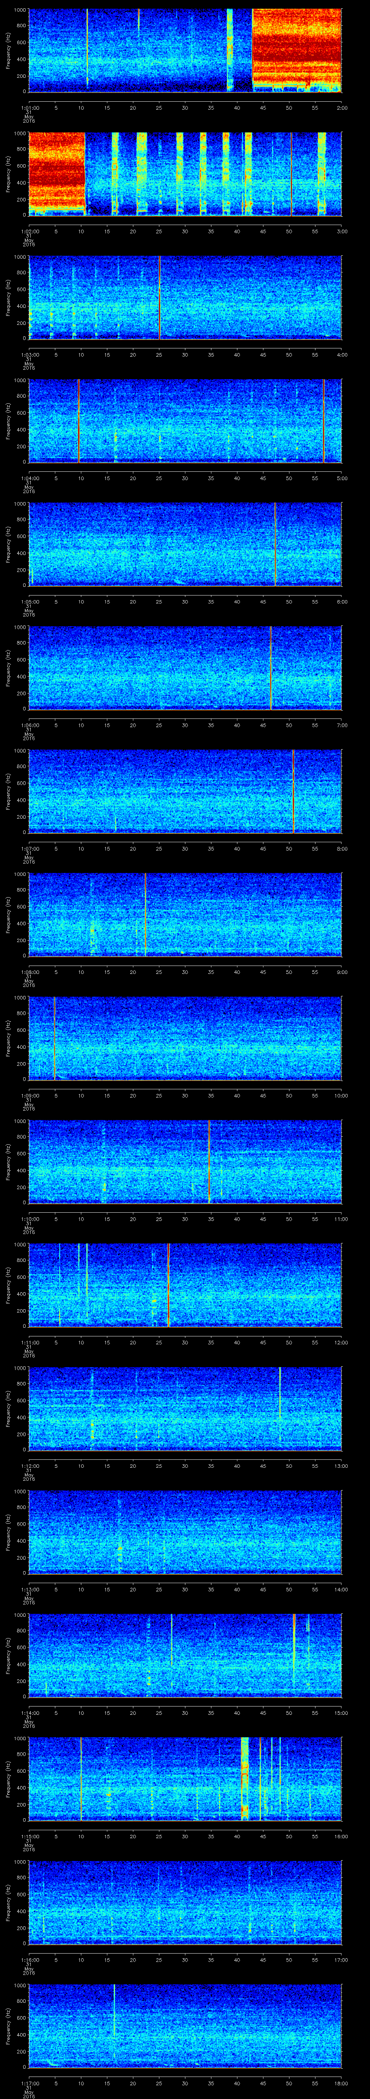This screenshot has width=370, height=2099.
Task: Click the spectrogram panel starting at 1:05:00
Action: point(185,544)
